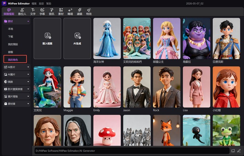Viewport: 244px width, 156px height.
Task: Expand the AI圖片 section arrow
Action: pos(28,74)
